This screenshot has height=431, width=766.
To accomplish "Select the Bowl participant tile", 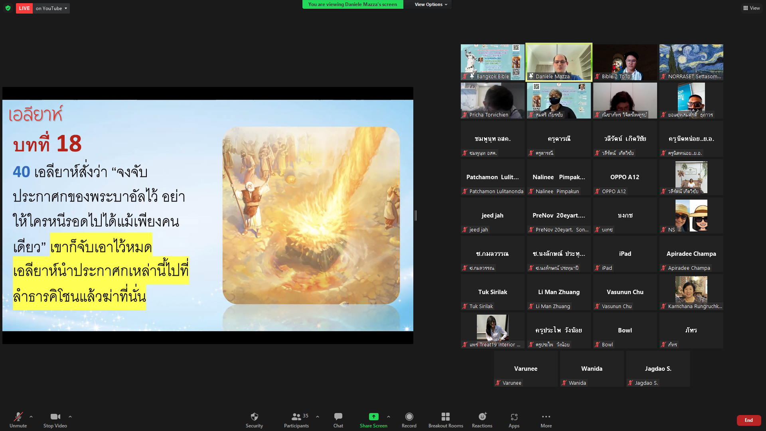I will [x=625, y=330].
